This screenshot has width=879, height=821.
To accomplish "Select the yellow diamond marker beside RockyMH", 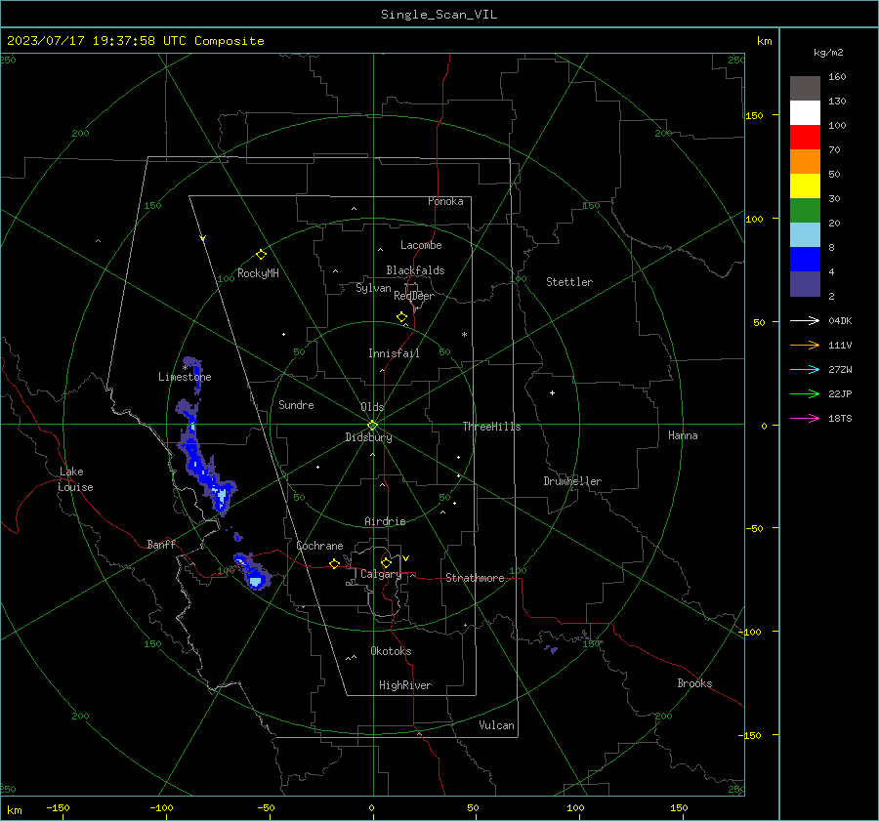I will pyautogui.click(x=261, y=255).
